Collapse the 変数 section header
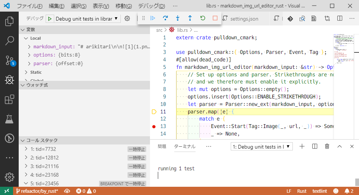The height and width of the screenshot is (195, 359). (x=31, y=29)
